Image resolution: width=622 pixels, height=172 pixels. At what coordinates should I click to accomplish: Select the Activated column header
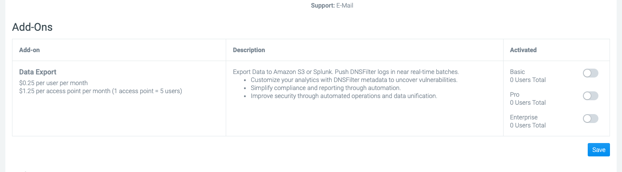[x=523, y=50]
